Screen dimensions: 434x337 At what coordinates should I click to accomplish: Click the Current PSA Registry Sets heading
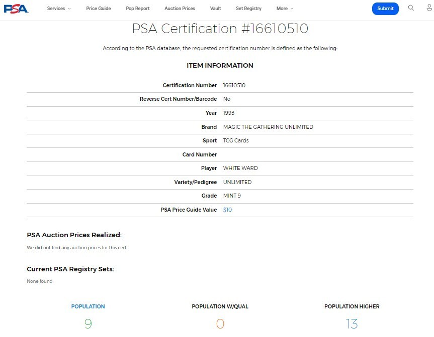pos(70,269)
